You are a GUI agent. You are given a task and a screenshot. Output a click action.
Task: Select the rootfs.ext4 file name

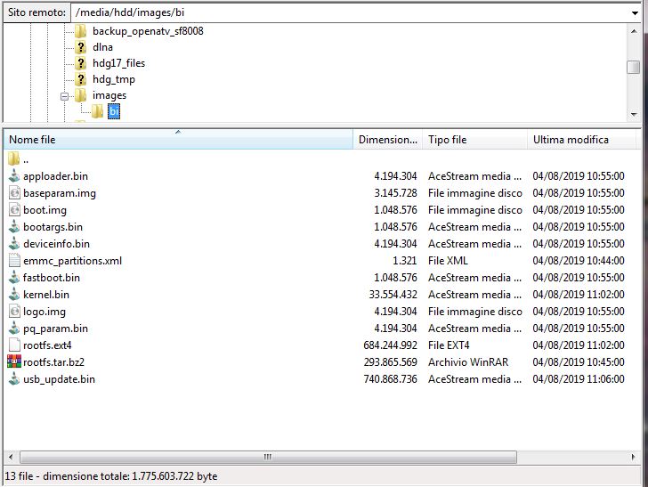pyautogui.click(x=47, y=345)
